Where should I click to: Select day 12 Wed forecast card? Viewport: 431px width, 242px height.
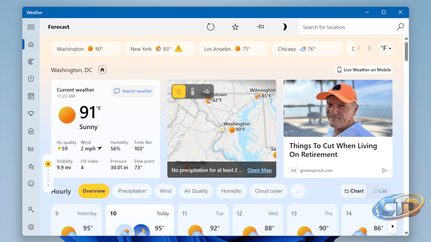258,220
